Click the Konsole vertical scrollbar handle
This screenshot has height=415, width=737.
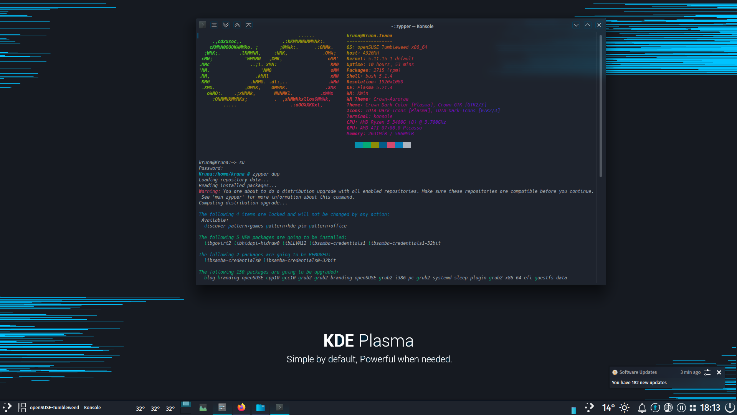601,106
